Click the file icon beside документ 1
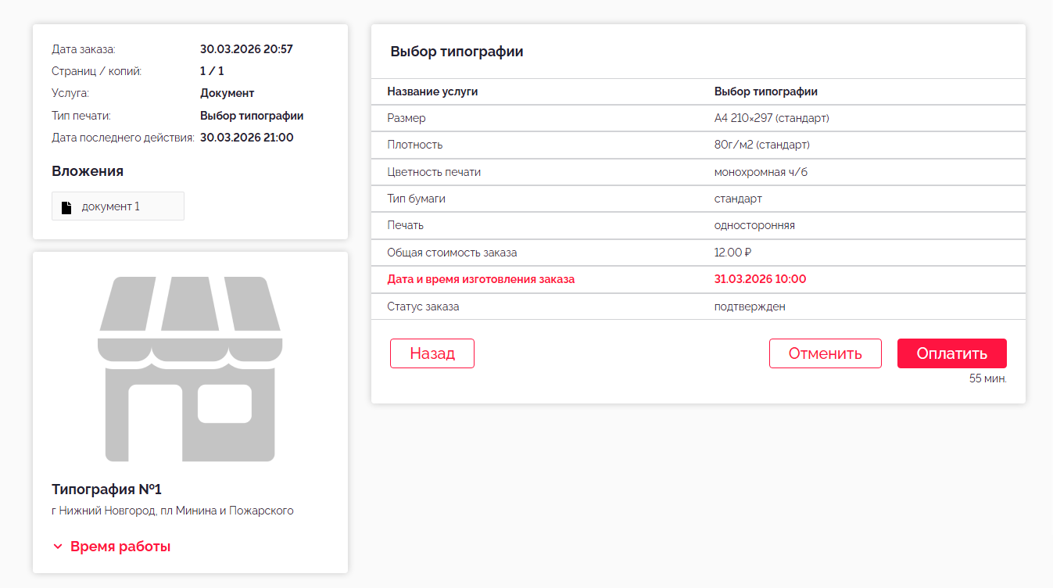 tap(66, 207)
